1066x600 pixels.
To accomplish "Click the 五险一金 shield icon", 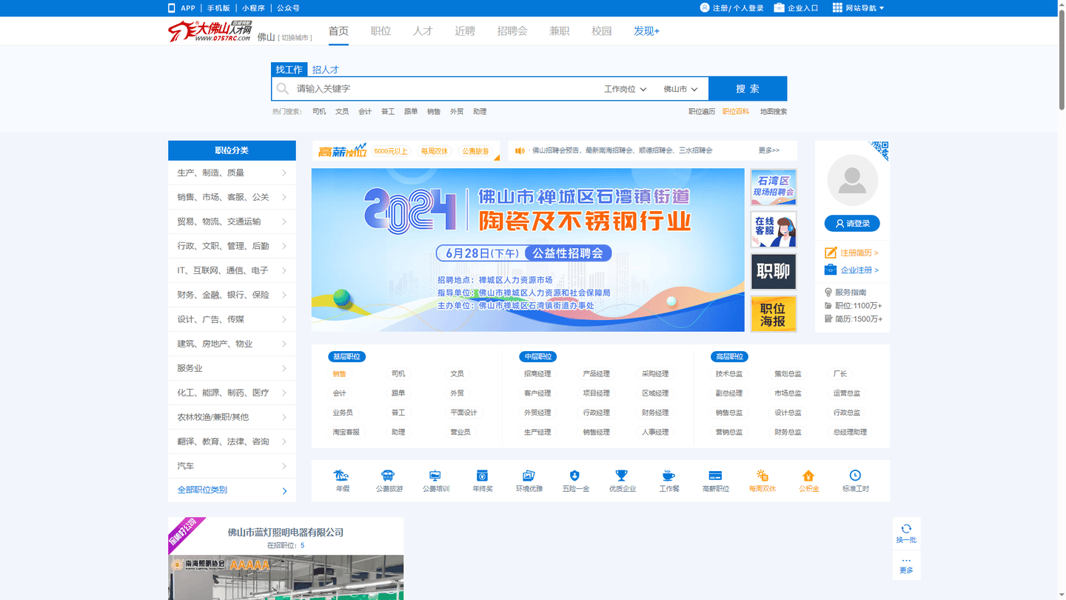I will [574, 476].
